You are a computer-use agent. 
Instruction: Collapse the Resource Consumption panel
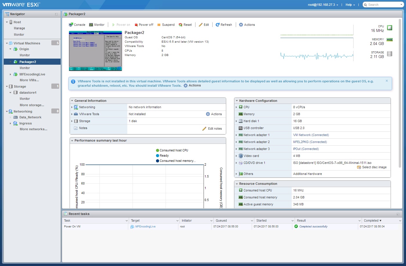(x=237, y=184)
